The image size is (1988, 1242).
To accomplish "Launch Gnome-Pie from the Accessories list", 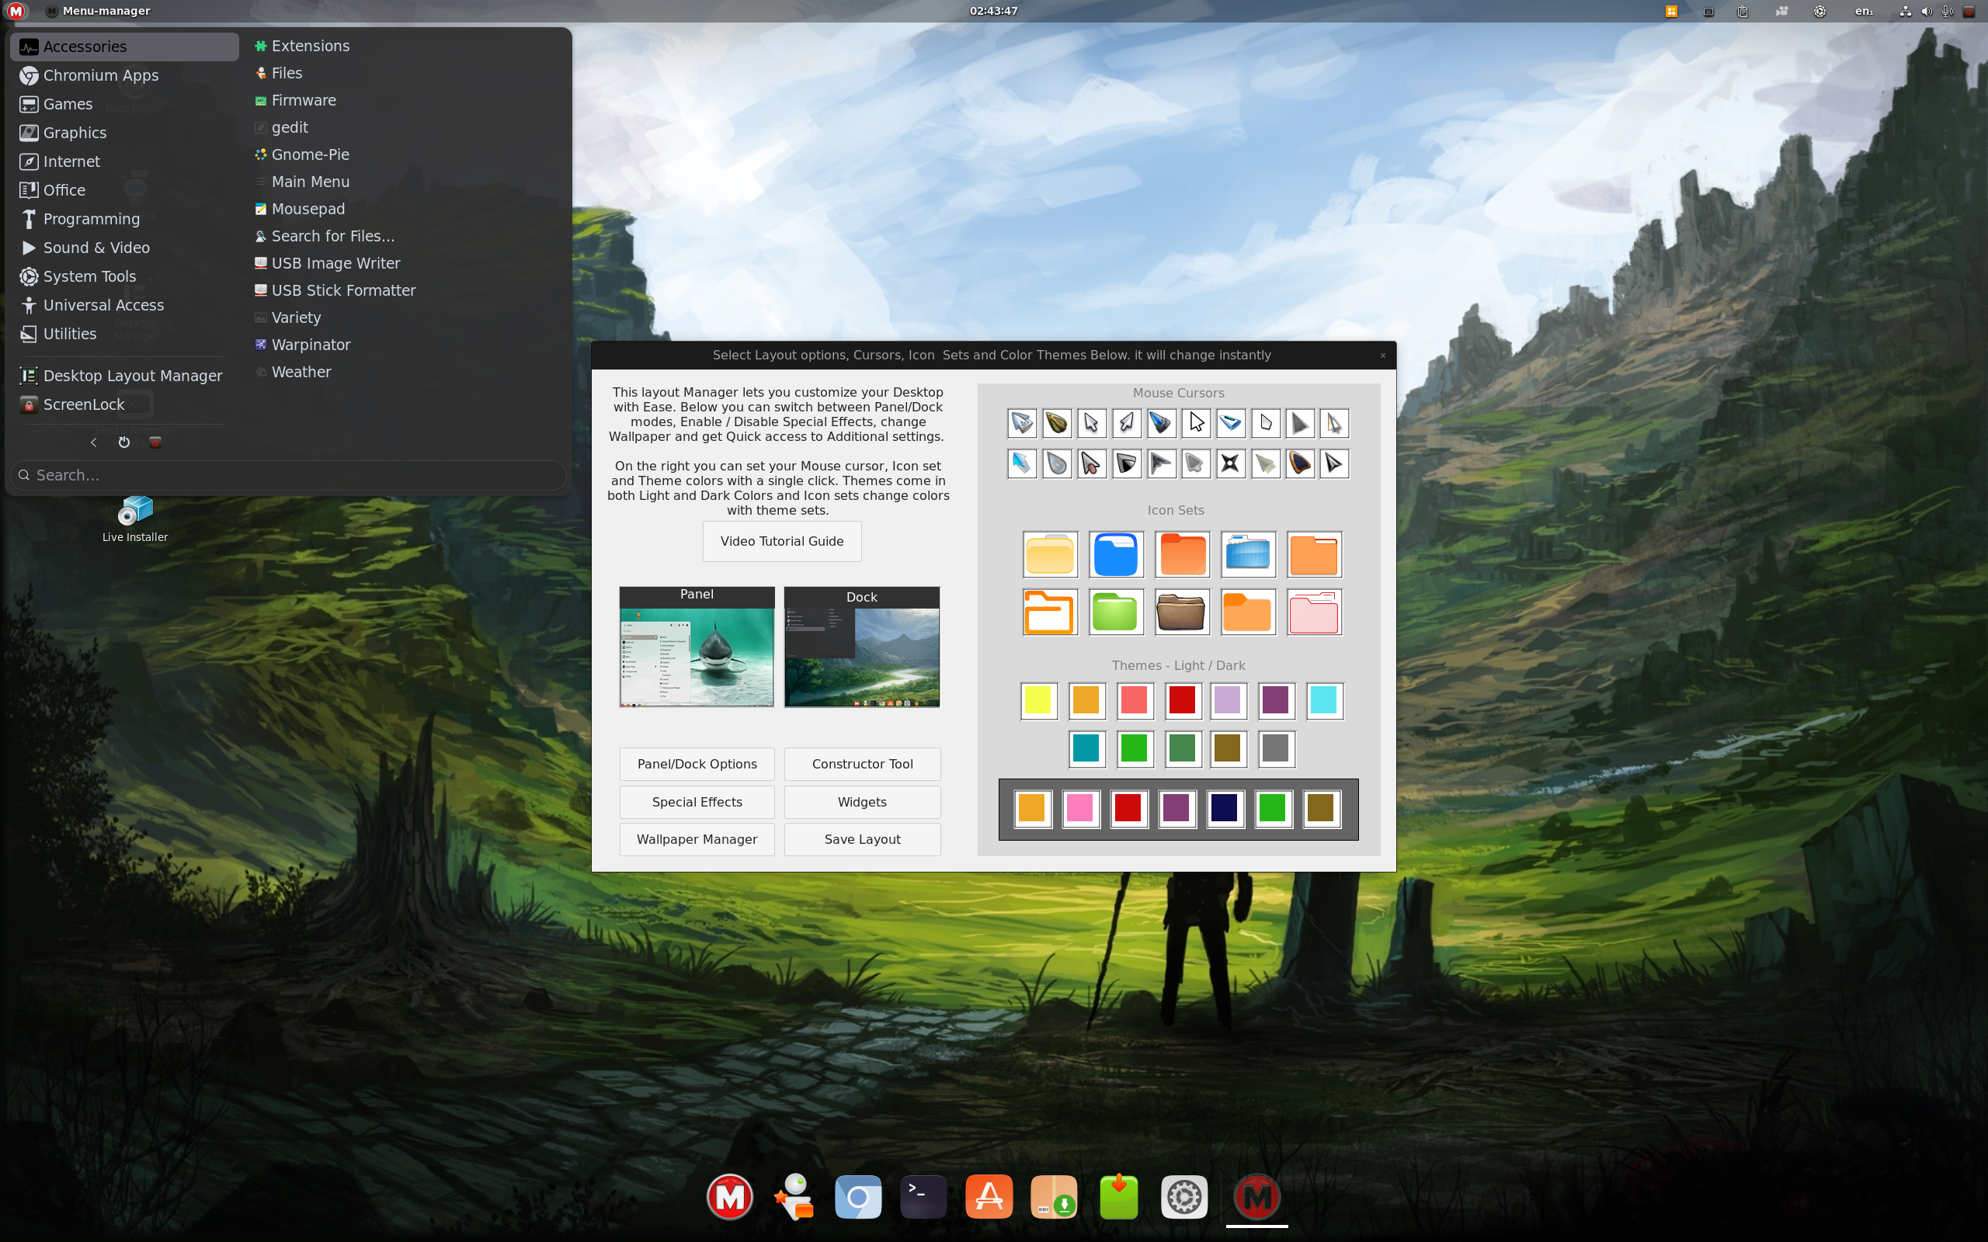I will [302, 154].
